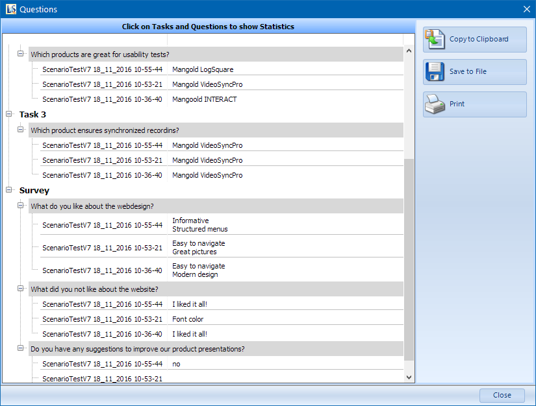Click the scrollbar up arrow
536x406 pixels.
[409, 51]
